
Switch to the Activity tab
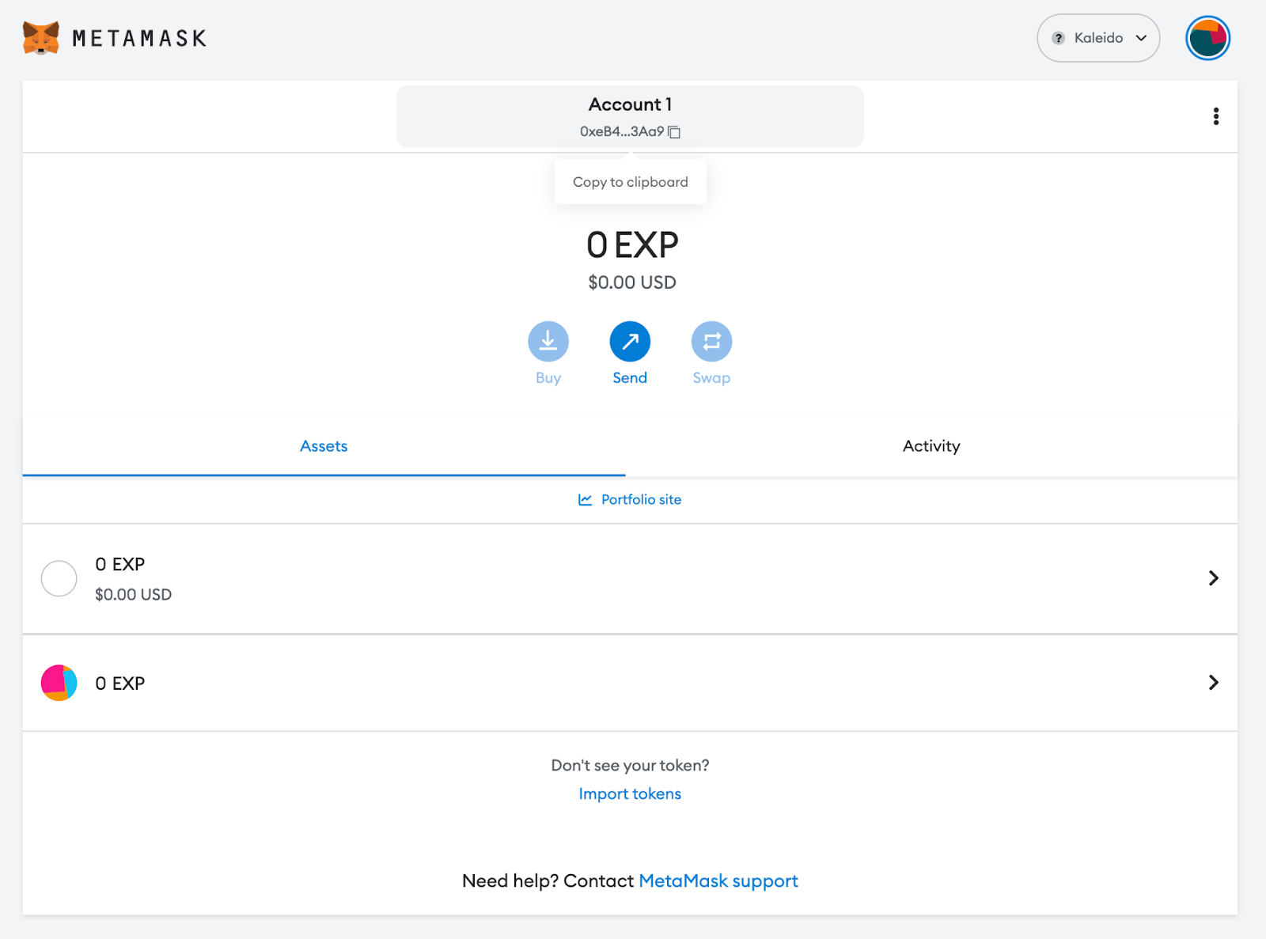(931, 446)
